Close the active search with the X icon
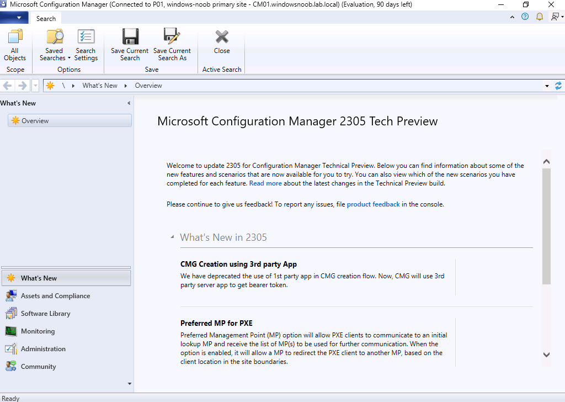 [222, 37]
